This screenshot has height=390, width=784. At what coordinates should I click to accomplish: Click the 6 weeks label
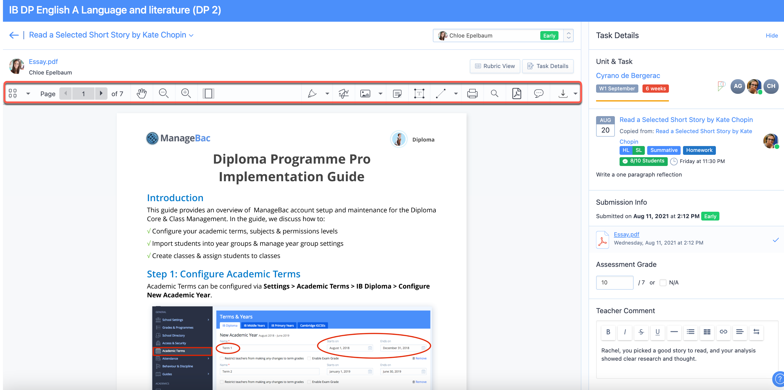(655, 89)
